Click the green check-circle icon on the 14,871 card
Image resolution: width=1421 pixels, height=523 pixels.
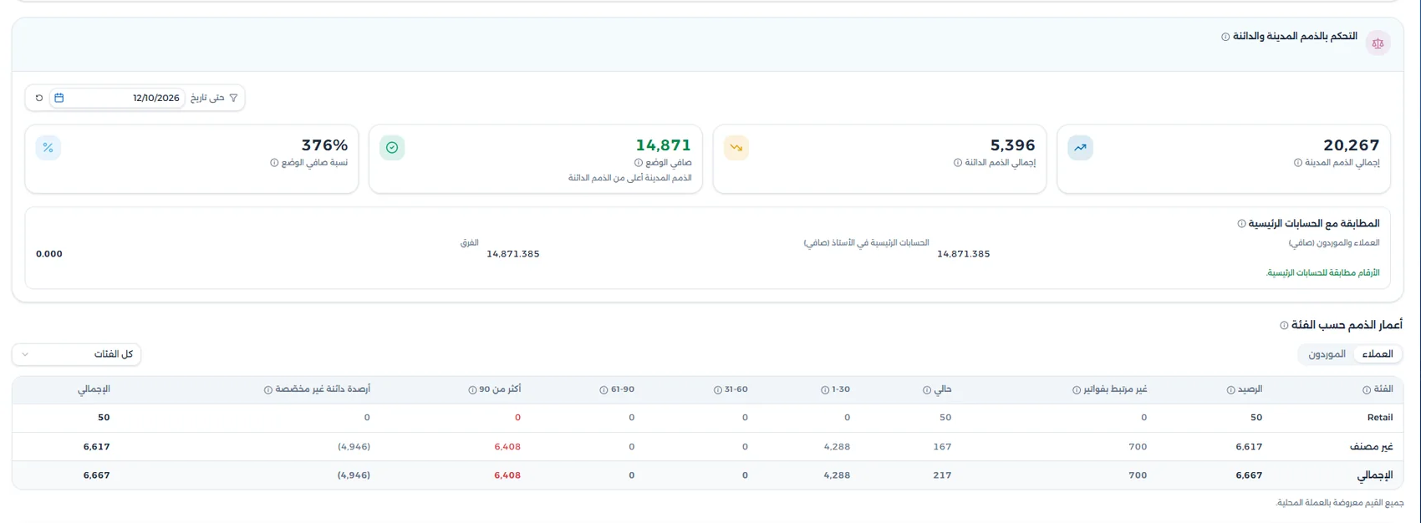pos(392,148)
